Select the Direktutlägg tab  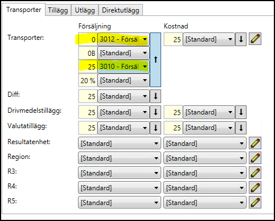[x=121, y=10]
